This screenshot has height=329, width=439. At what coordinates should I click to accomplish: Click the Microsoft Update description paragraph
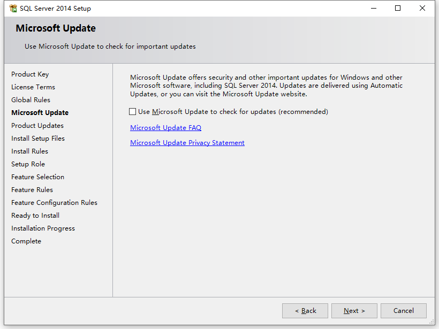click(x=266, y=86)
